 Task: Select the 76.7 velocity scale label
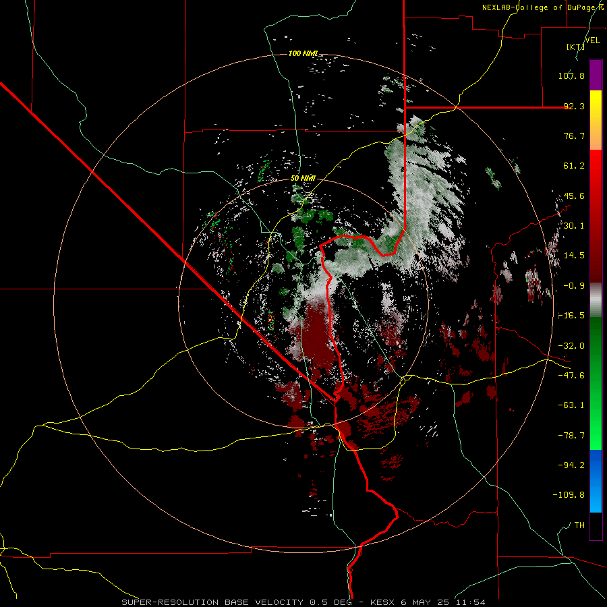click(574, 136)
